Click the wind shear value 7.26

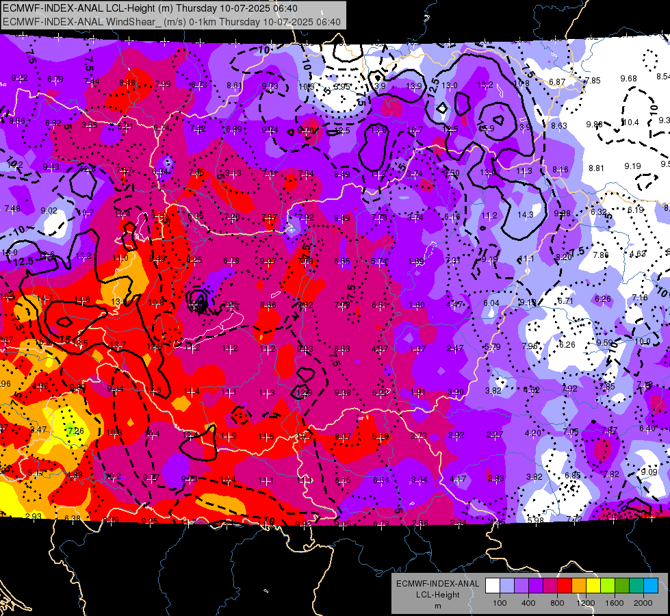tap(76, 431)
